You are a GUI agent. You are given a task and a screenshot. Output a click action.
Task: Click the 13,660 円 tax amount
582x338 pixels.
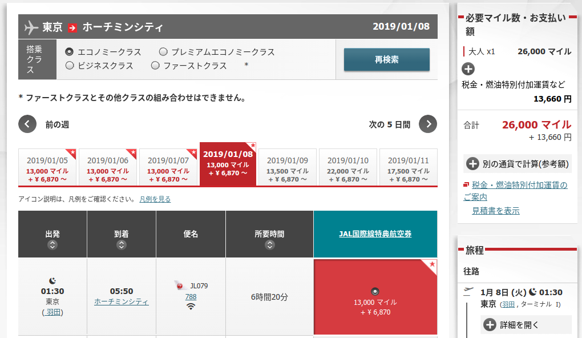tap(552, 99)
